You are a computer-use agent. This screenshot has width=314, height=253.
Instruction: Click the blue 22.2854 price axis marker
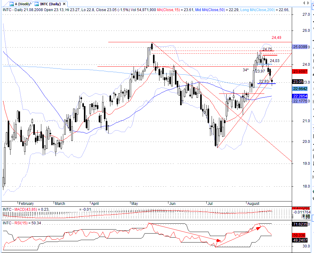(300, 96)
